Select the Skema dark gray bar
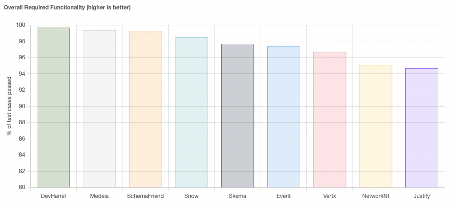This screenshot has width=450, height=205. point(237,116)
